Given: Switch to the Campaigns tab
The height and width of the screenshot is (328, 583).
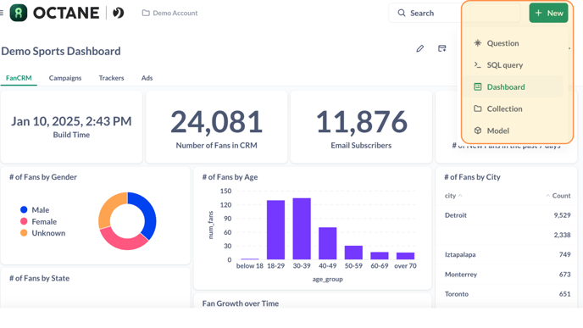Looking at the screenshot, I should click(x=65, y=78).
